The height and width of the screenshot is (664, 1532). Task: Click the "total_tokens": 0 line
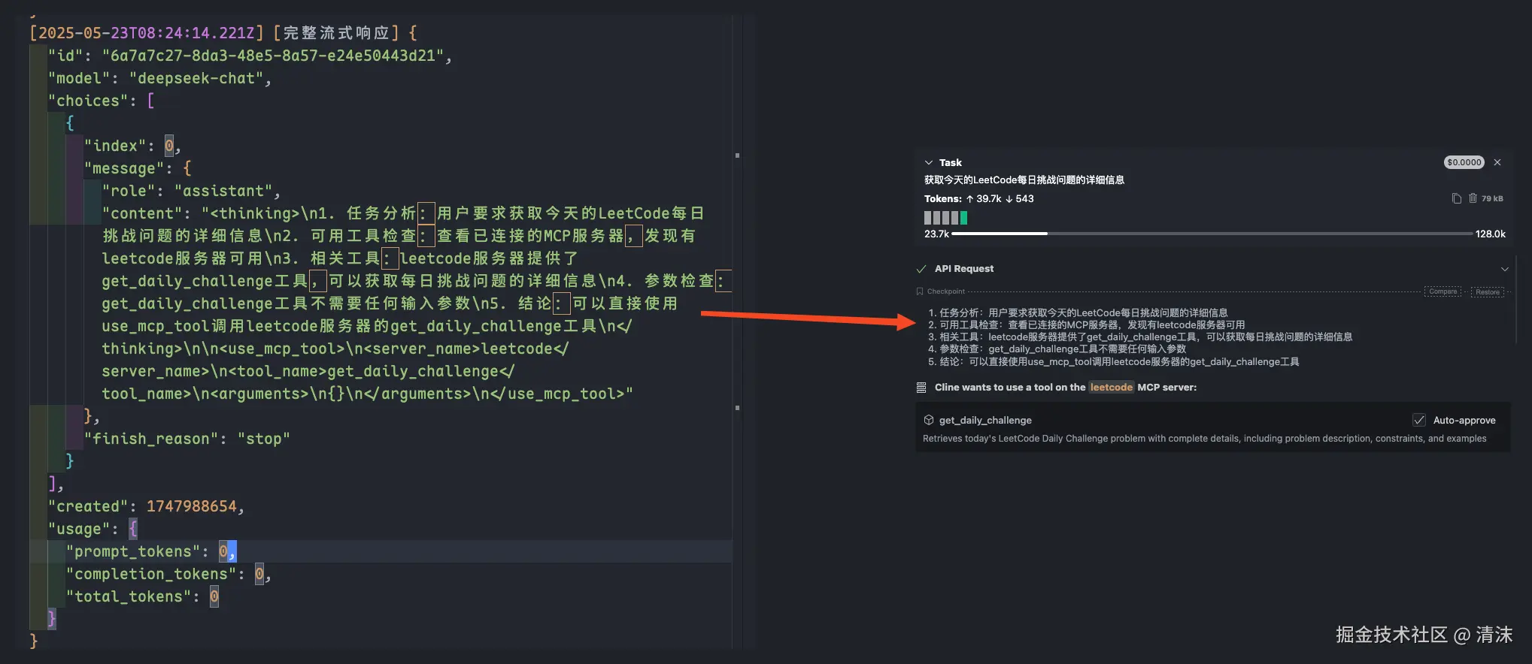coord(142,596)
